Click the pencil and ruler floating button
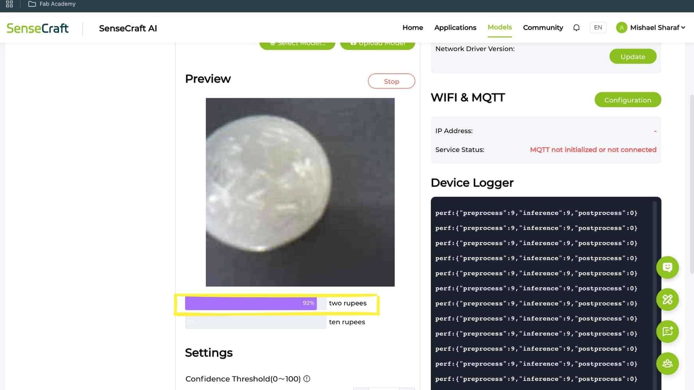694x390 pixels. (667, 299)
